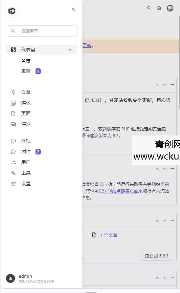Move the PHP notice widget down

click(165, 85)
